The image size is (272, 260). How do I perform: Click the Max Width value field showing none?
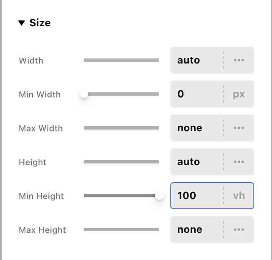(x=196, y=128)
